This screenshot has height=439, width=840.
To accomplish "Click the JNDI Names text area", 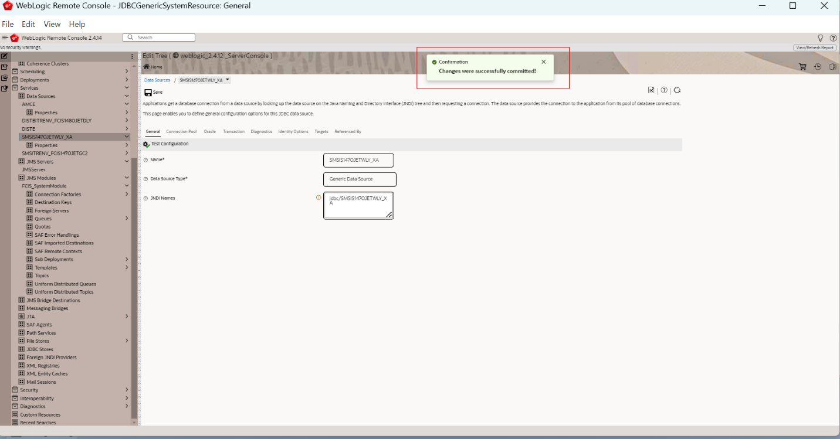I will [358, 206].
